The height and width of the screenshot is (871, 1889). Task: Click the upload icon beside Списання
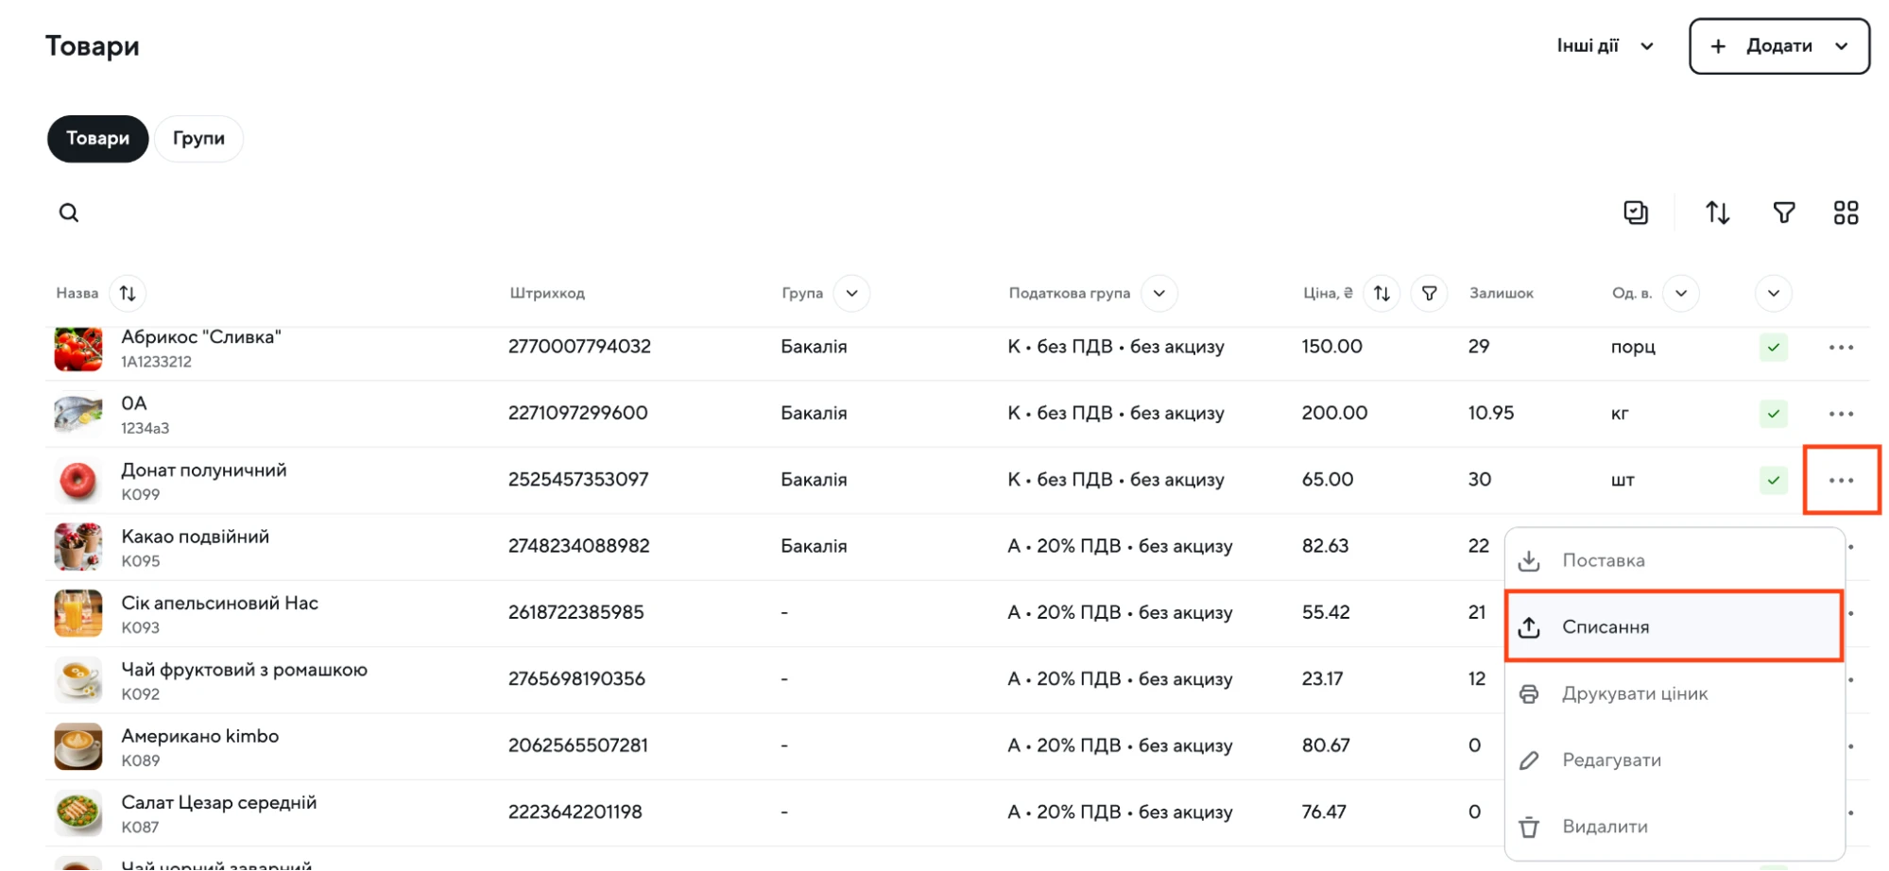[1529, 627]
